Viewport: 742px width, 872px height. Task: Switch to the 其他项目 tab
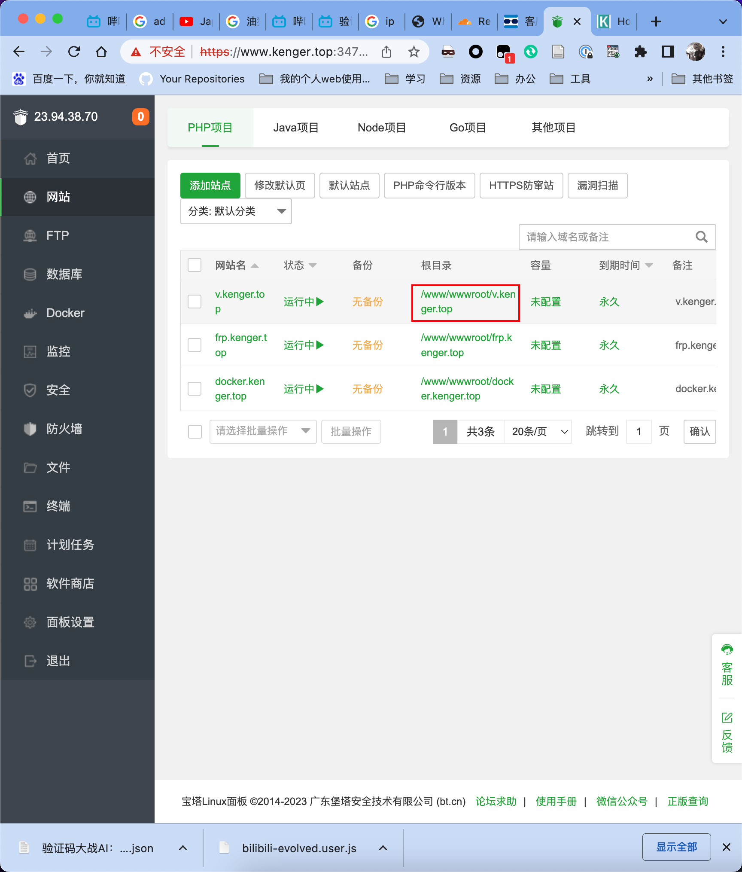(x=553, y=128)
